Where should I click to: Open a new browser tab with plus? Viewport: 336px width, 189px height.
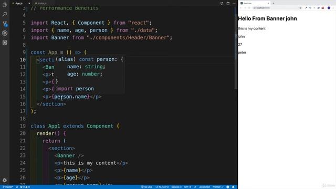coord(274,3)
